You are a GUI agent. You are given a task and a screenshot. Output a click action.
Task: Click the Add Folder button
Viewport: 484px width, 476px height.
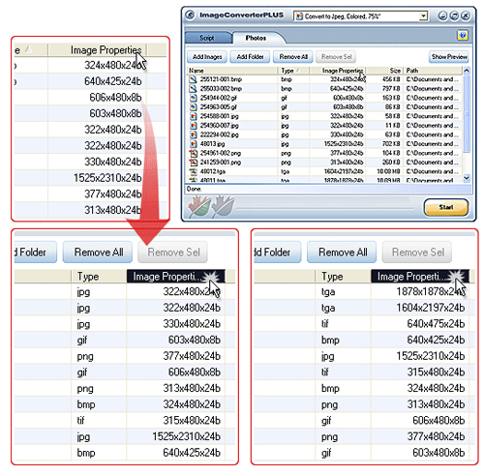pos(250,57)
